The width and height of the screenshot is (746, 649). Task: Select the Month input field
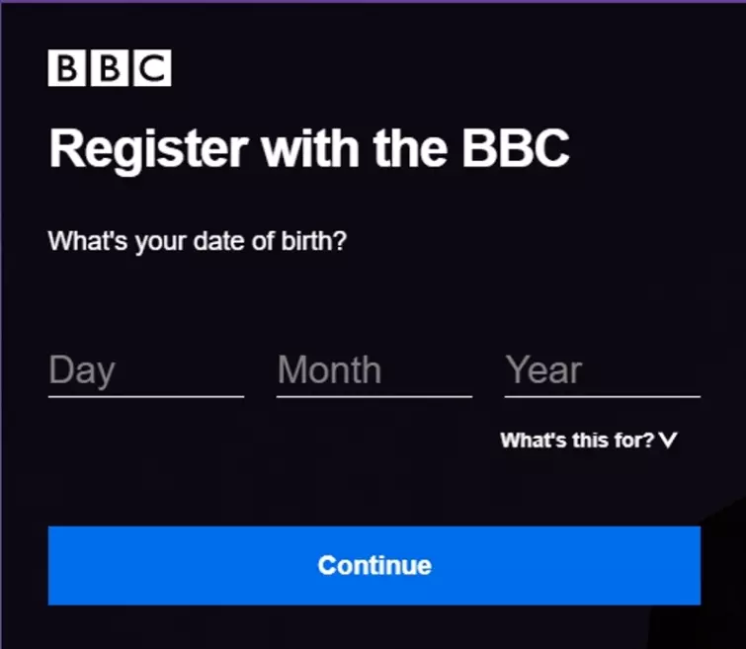(374, 371)
